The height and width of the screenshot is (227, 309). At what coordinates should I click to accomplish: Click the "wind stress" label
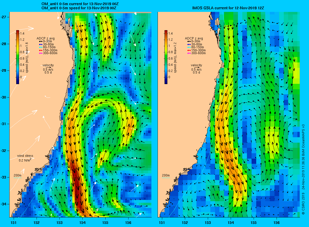pyautogui.click(x=25, y=156)
